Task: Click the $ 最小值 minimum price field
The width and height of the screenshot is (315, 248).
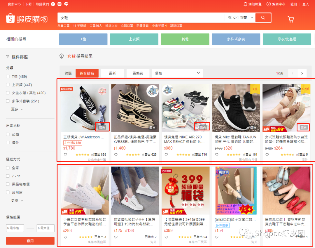Action: click(x=15, y=228)
